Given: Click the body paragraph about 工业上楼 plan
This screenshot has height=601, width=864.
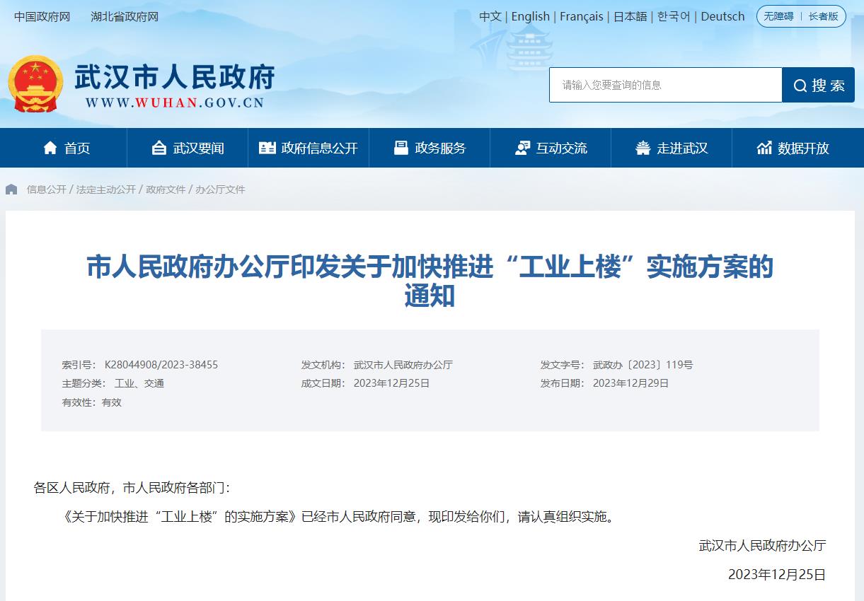Looking at the screenshot, I should (x=339, y=517).
